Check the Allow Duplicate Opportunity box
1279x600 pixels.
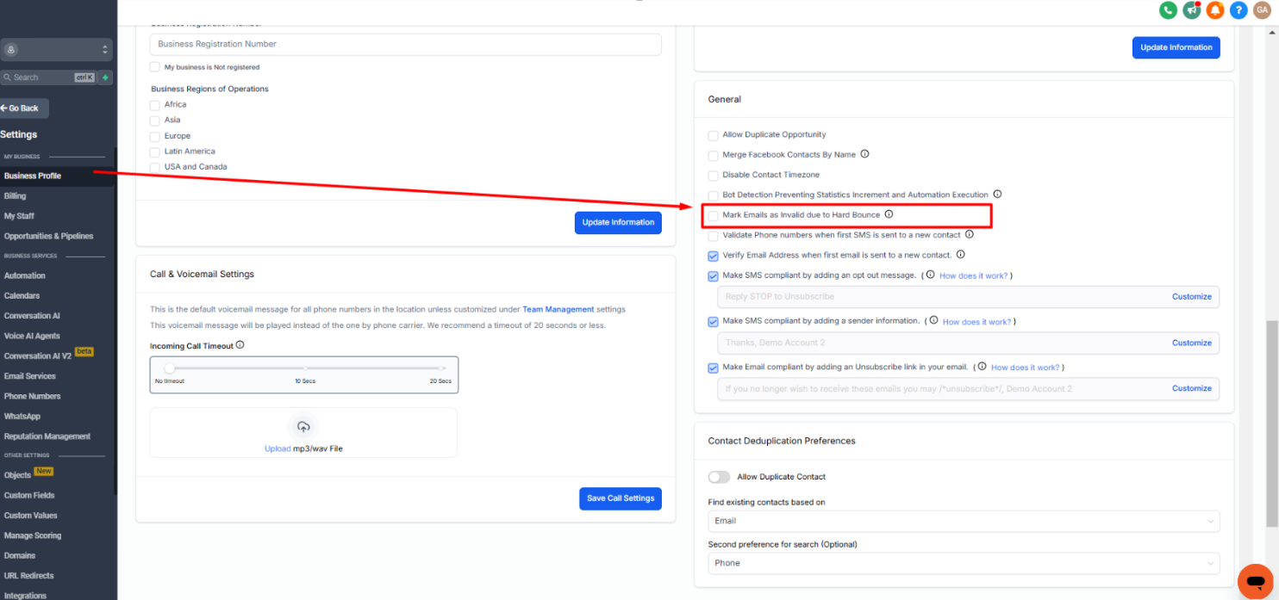(x=713, y=135)
